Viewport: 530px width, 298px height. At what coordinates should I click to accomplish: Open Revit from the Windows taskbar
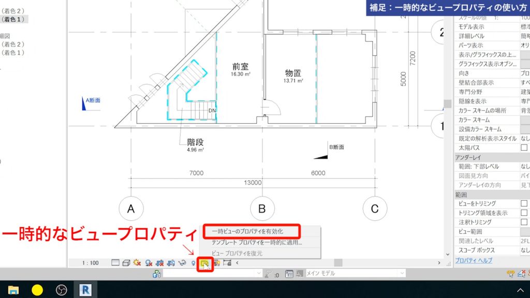point(84,289)
